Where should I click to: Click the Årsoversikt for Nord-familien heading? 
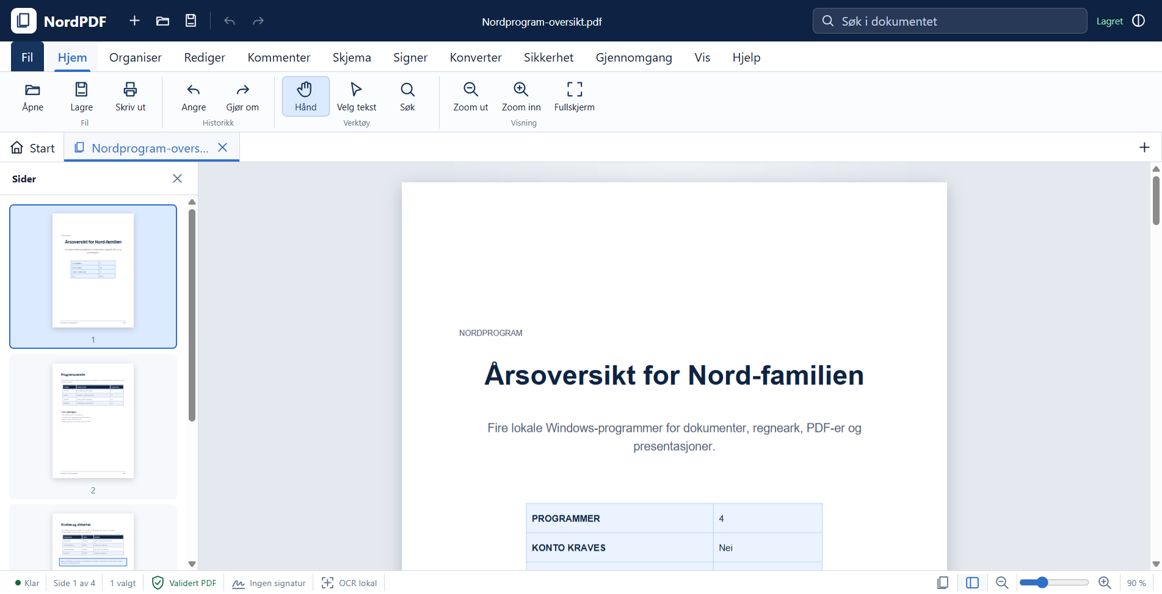pos(674,374)
